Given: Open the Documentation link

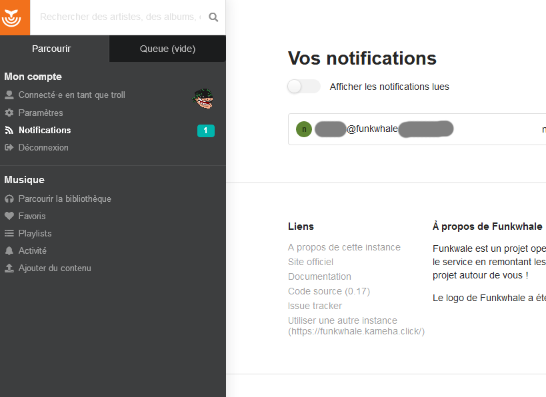Looking at the screenshot, I should click(319, 276).
